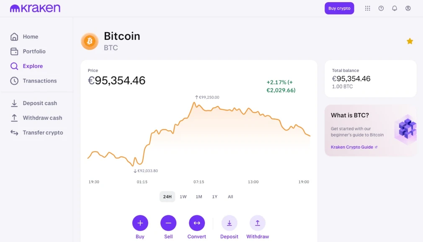Click the Deposit download icon

(x=229, y=223)
